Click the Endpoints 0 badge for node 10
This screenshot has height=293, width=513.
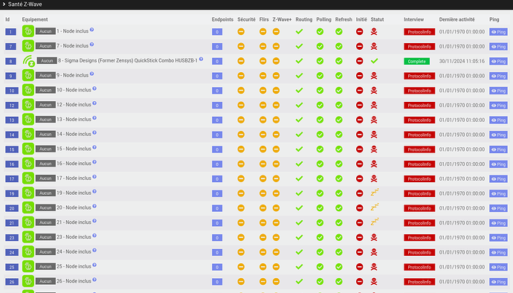[217, 91]
